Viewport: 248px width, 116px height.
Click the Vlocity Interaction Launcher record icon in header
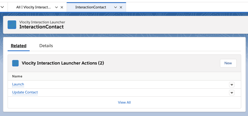click(x=12, y=25)
